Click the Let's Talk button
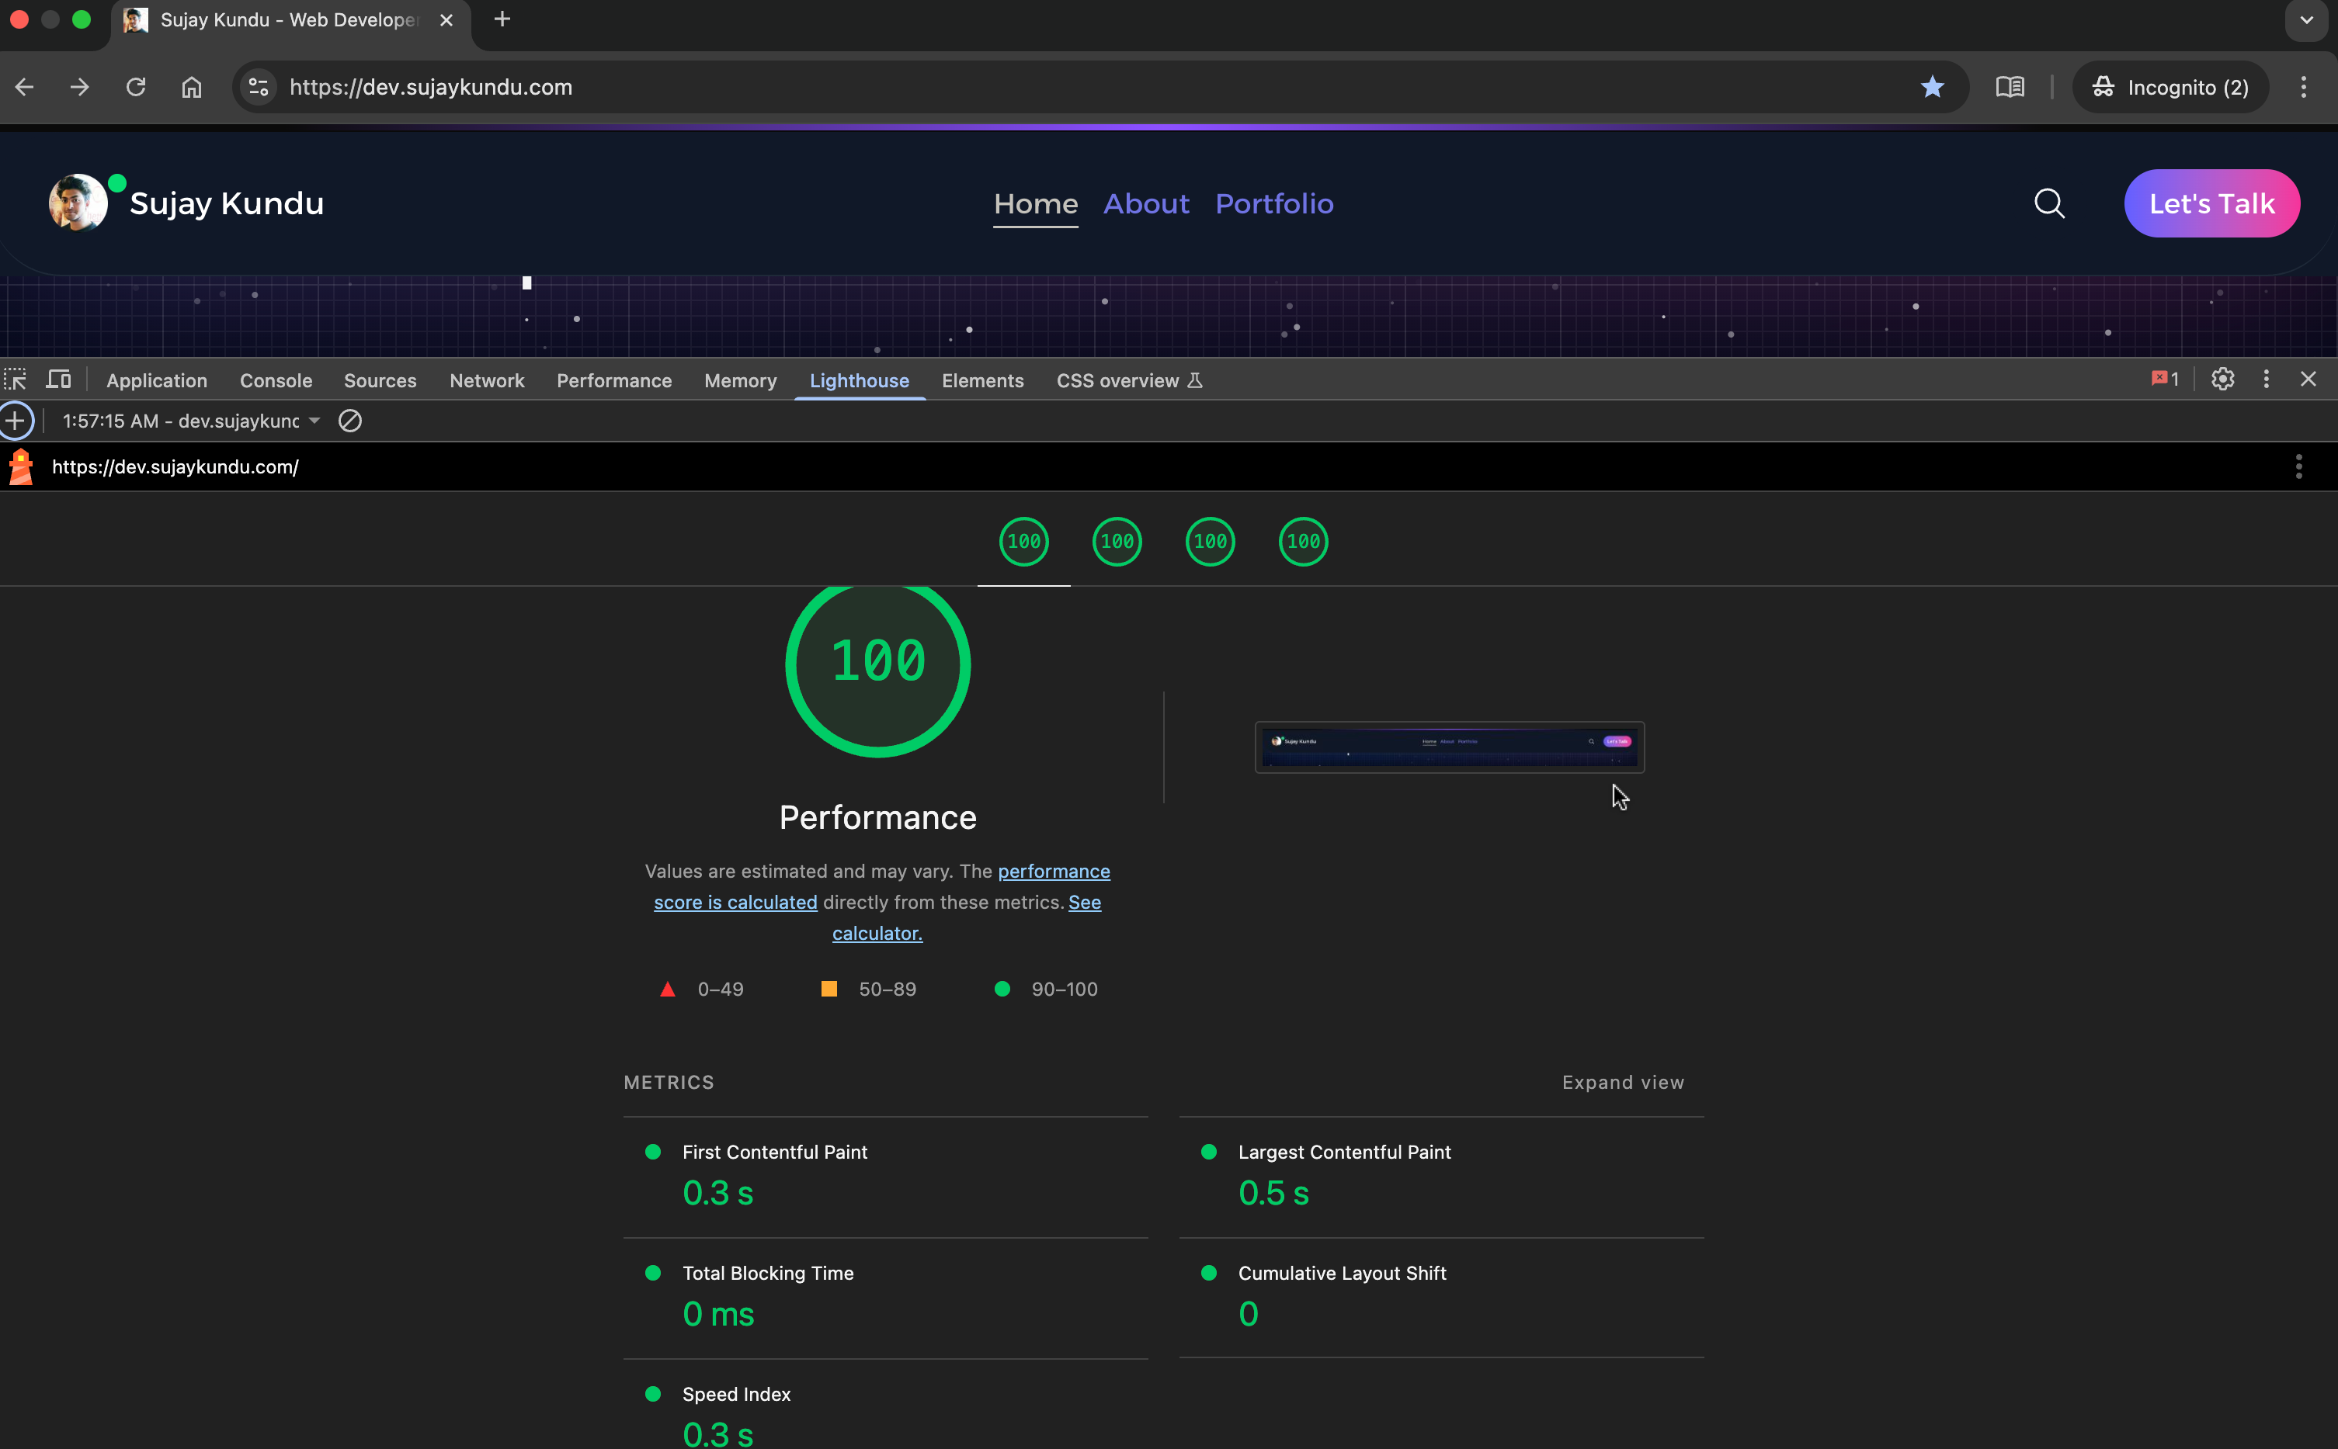2338x1449 pixels. [2211, 203]
